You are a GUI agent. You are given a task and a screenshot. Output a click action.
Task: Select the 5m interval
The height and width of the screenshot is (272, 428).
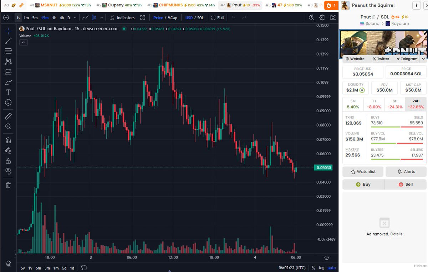[35, 18]
